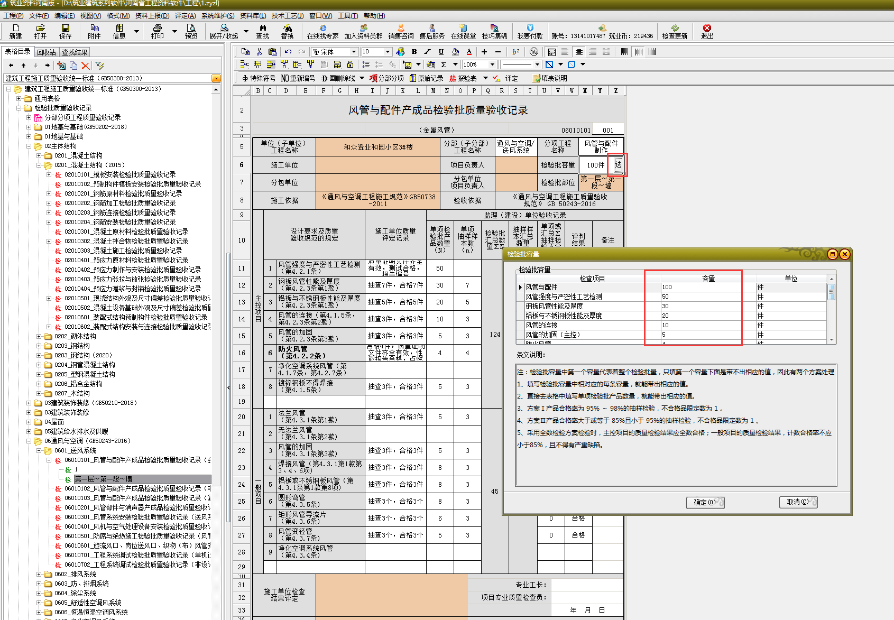
Task: Click the sum sigma icon
Action: click(x=444, y=64)
